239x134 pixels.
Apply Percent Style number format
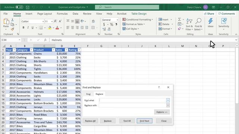point(112,25)
